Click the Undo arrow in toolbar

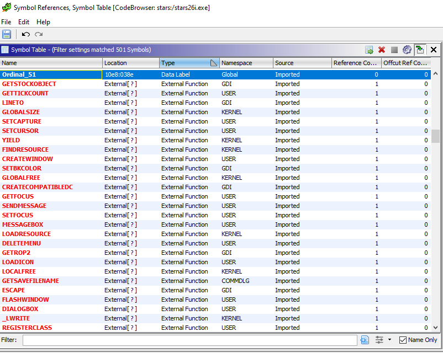26,34
